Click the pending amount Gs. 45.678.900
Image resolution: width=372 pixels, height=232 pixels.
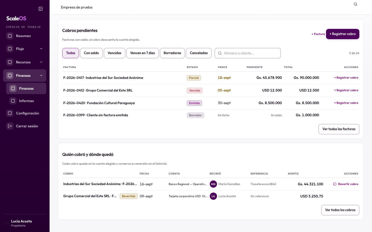(269, 78)
